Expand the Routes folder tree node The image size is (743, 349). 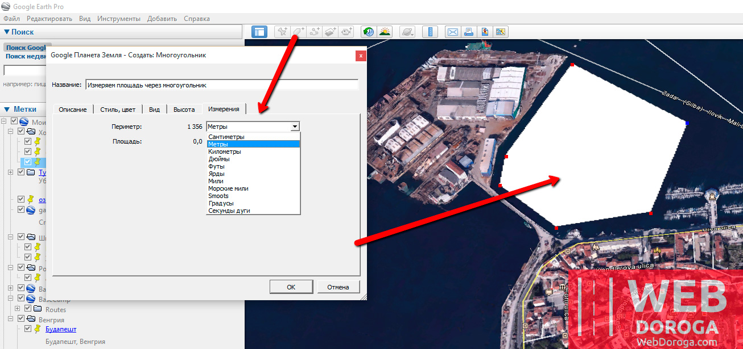(x=17, y=309)
